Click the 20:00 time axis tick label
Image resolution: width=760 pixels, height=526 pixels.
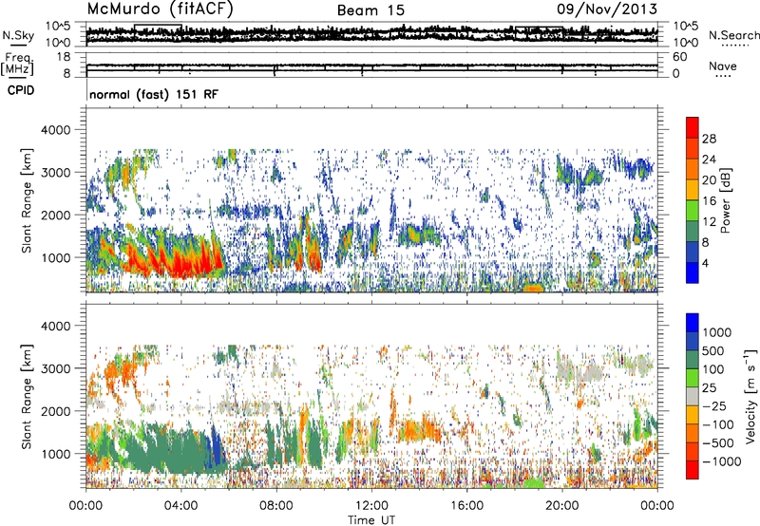click(562, 506)
